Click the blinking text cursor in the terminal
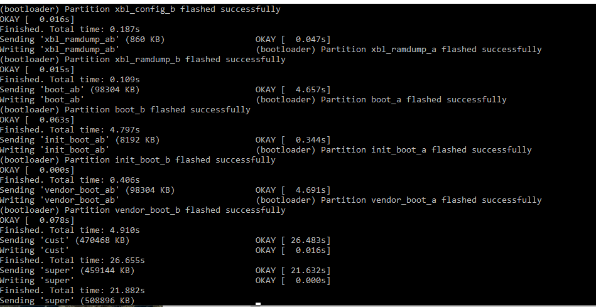This screenshot has height=307, width=596. (x=257, y=303)
